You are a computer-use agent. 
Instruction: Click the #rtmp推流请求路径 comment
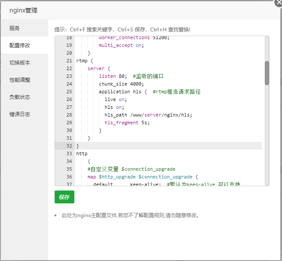point(176,92)
